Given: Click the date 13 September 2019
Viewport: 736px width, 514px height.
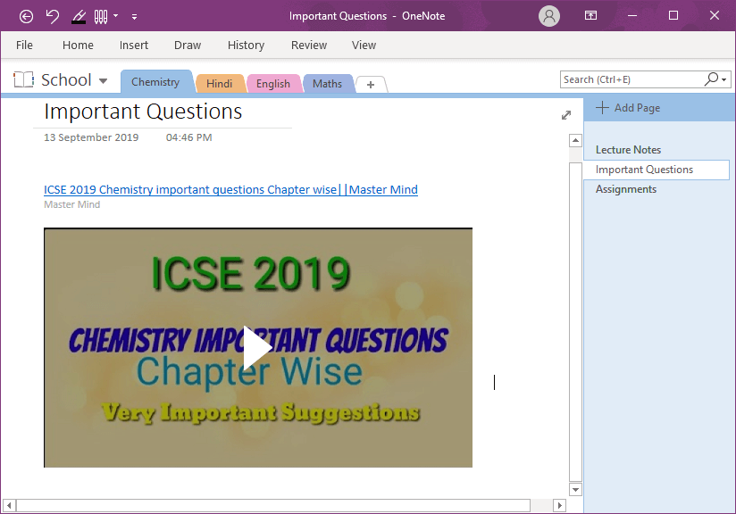Looking at the screenshot, I should (91, 137).
